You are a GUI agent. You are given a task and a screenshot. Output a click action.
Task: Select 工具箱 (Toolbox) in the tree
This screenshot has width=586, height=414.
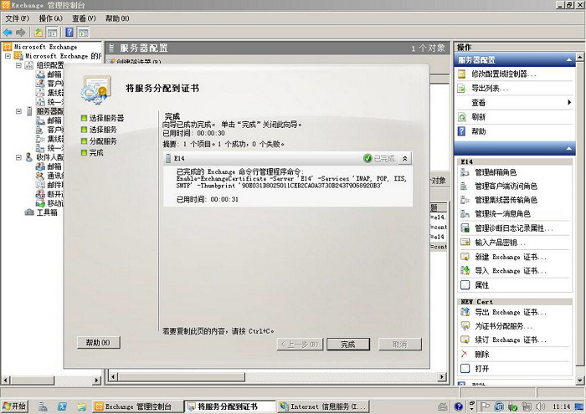[x=47, y=212]
